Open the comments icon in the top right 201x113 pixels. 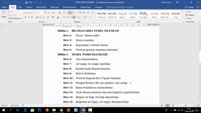(198, 7)
